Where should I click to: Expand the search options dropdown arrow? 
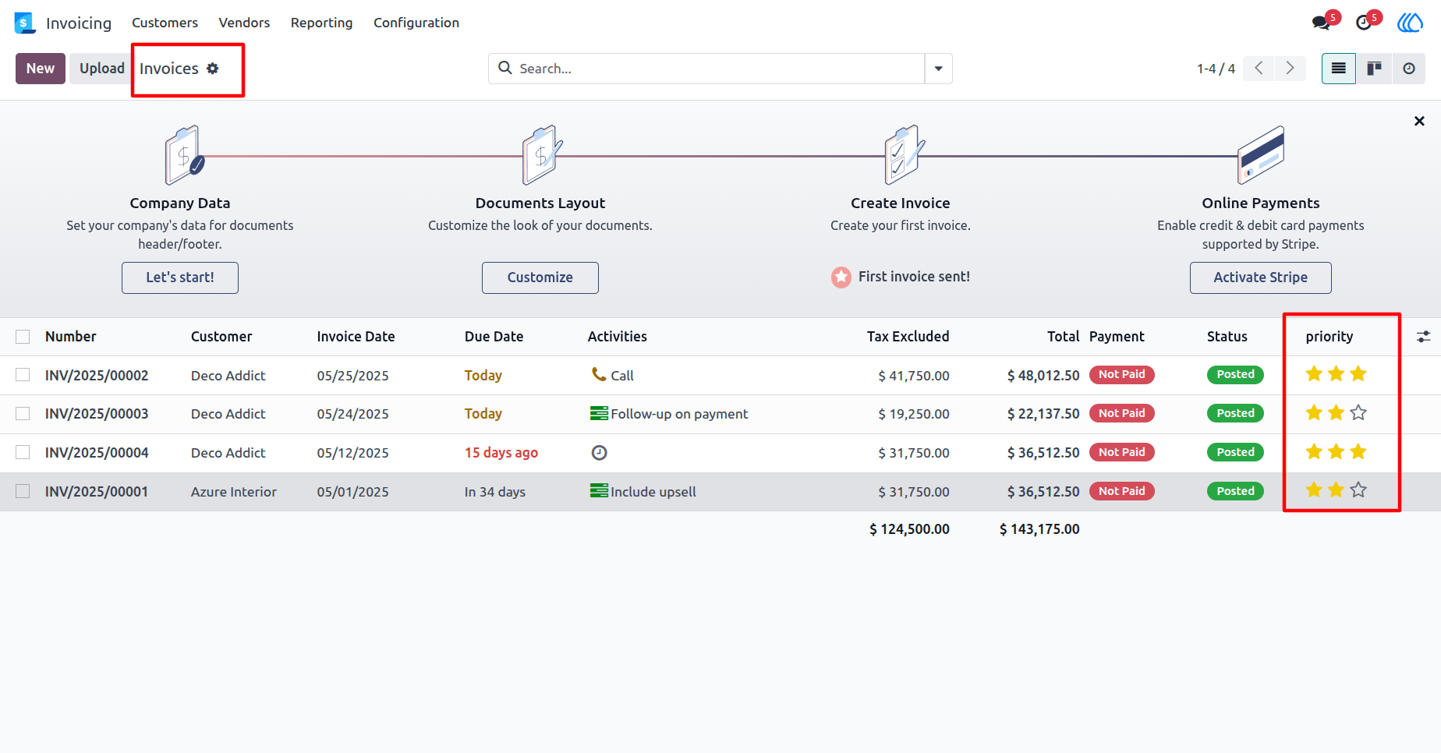pyautogui.click(x=939, y=69)
